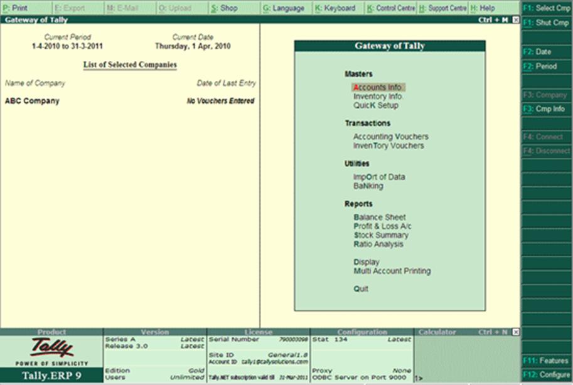Select Banking under Utilities
This screenshot has height=385, width=573.
tap(368, 184)
